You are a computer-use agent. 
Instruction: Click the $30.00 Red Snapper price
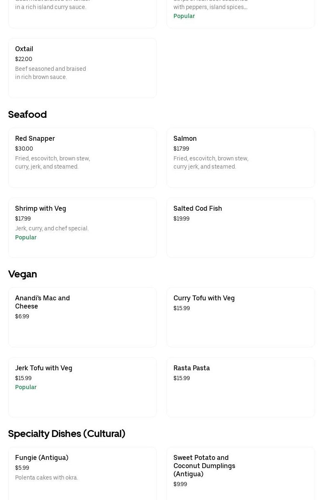24,149
